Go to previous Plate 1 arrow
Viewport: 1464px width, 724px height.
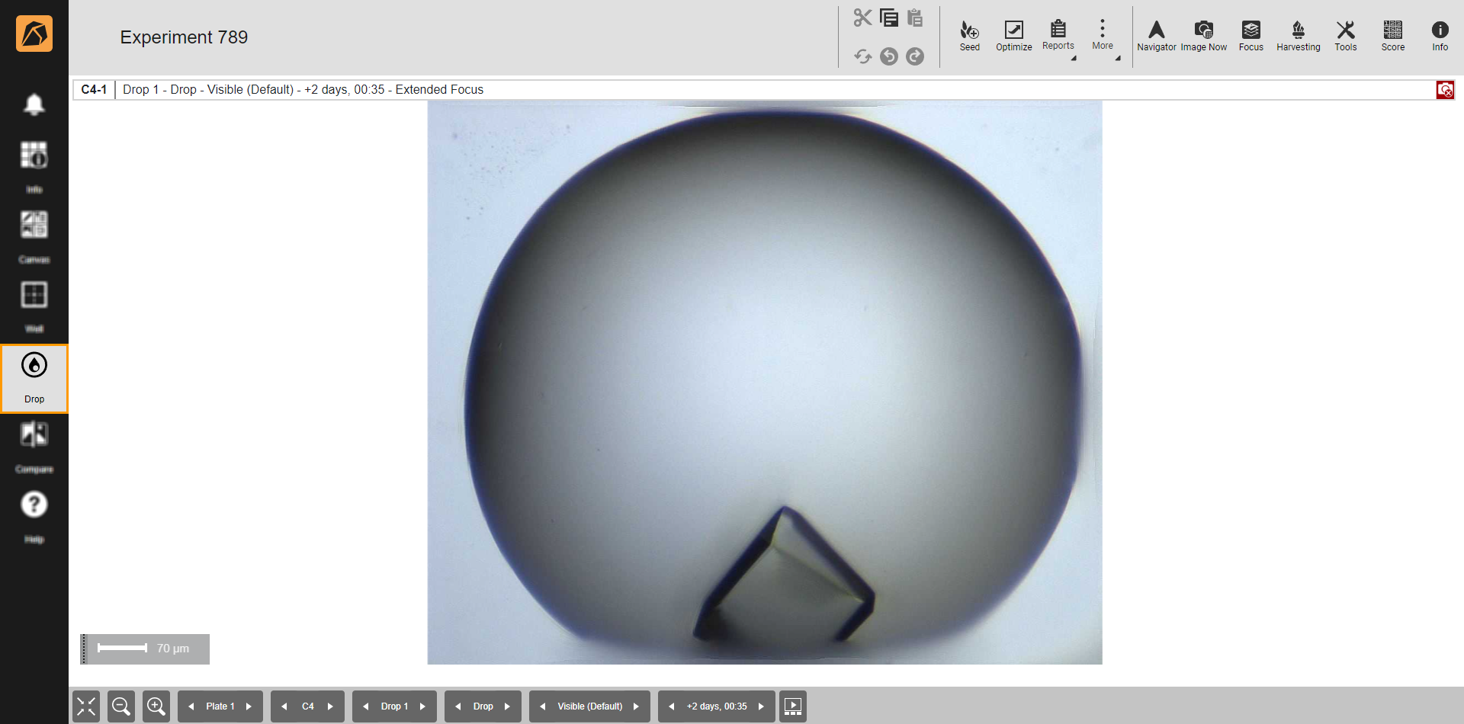191,706
